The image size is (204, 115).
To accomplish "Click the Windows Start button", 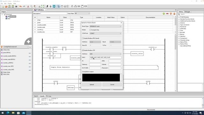I will tap(3, 113).
